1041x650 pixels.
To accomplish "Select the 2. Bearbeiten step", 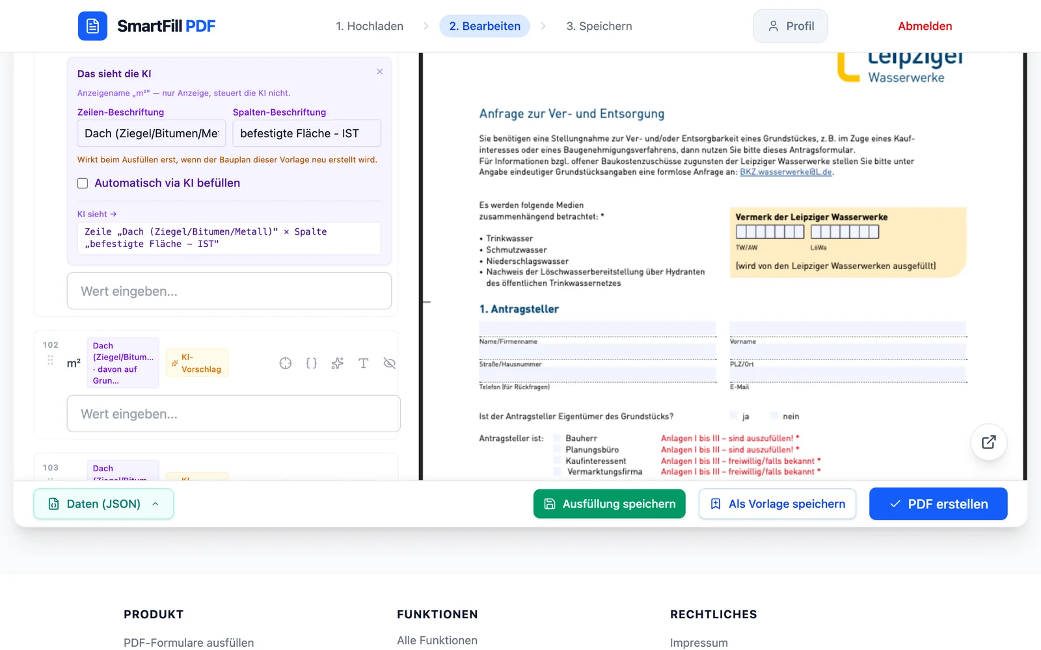I will [485, 26].
